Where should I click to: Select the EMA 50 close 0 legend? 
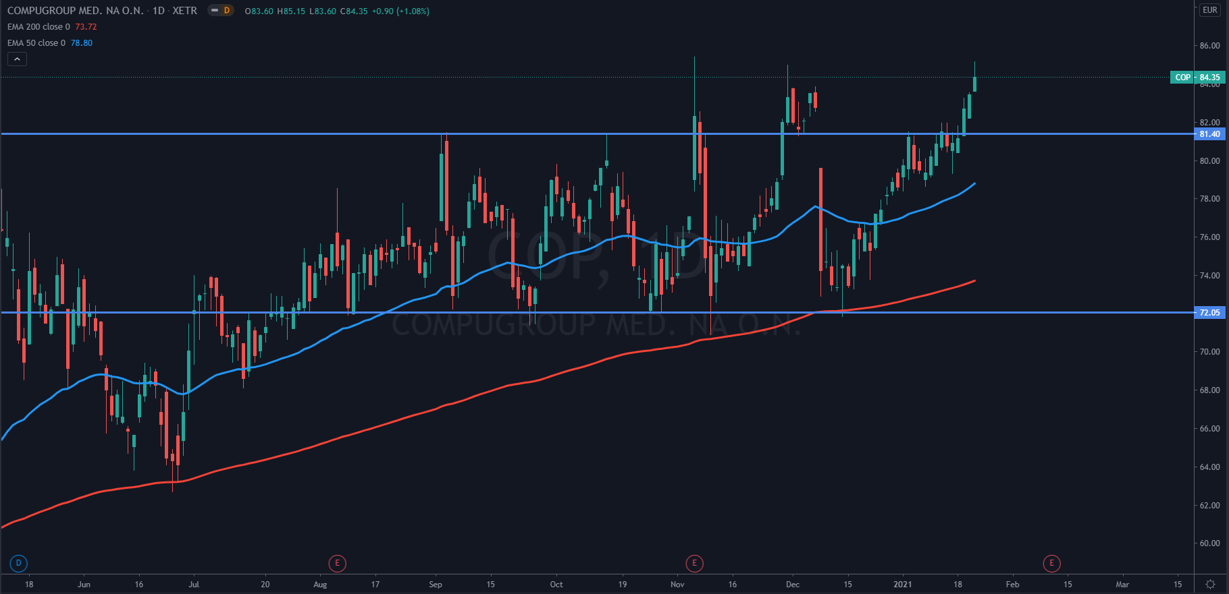[36, 43]
